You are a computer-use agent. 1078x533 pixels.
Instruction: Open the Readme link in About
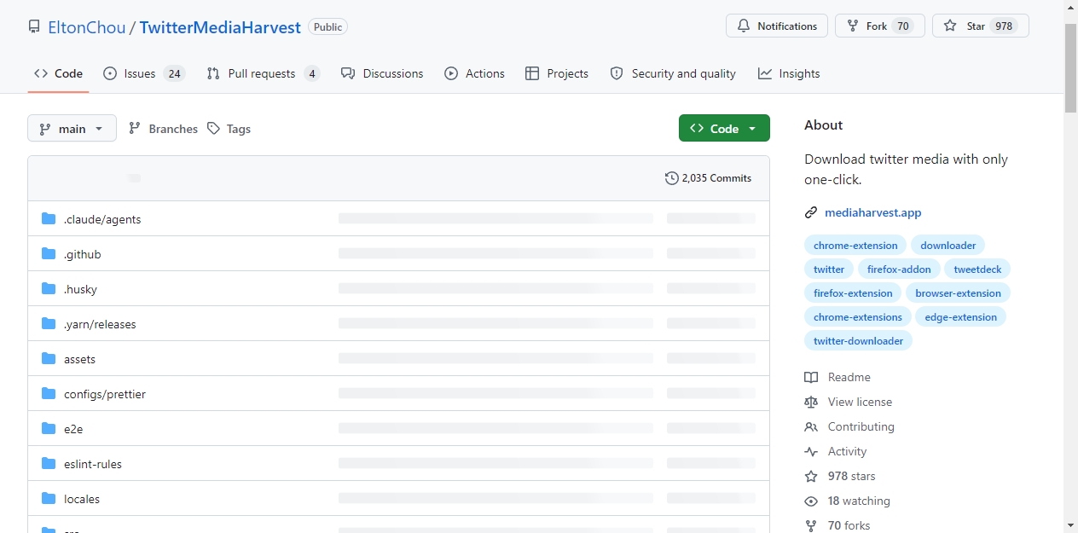tap(849, 377)
